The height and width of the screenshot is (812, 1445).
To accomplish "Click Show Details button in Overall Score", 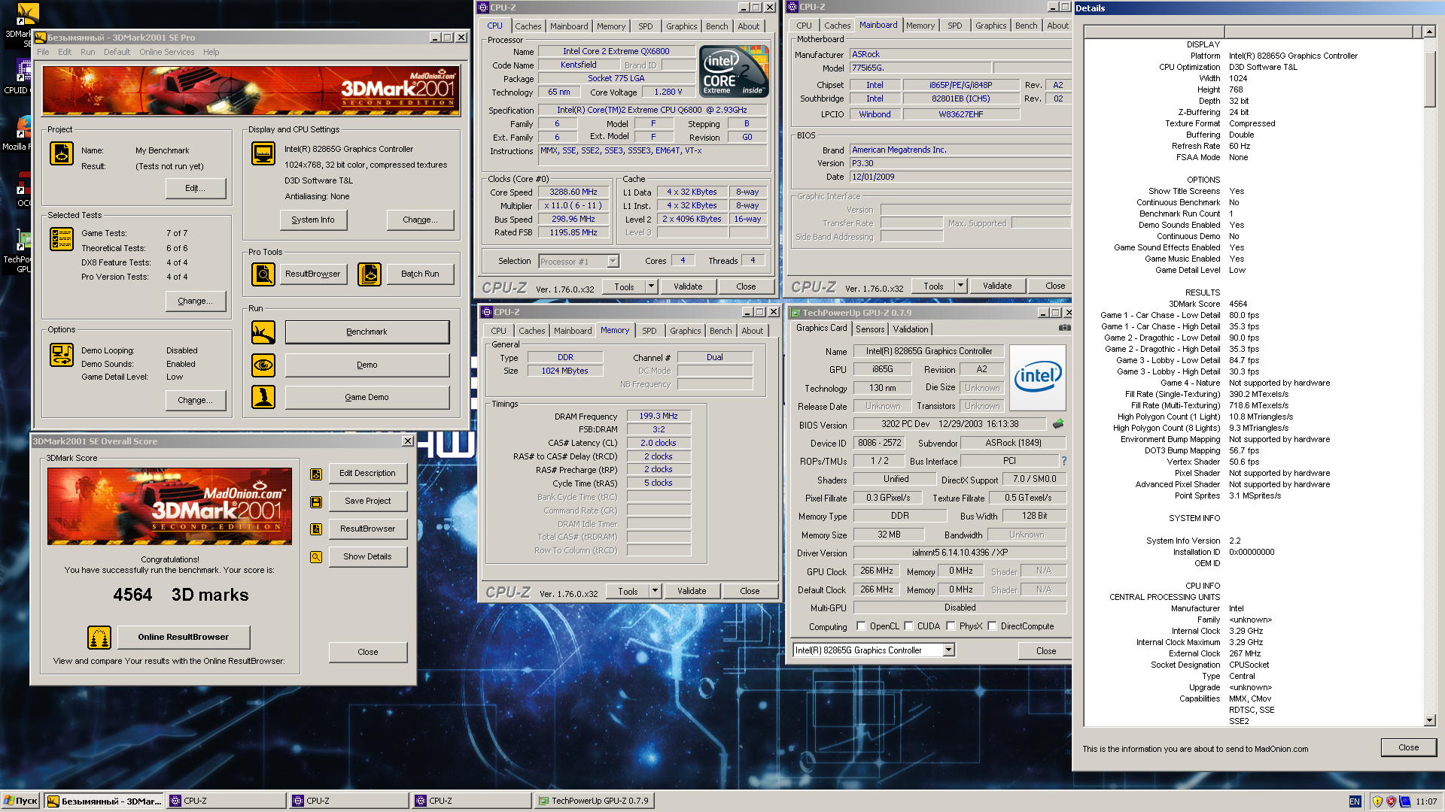I will [367, 557].
